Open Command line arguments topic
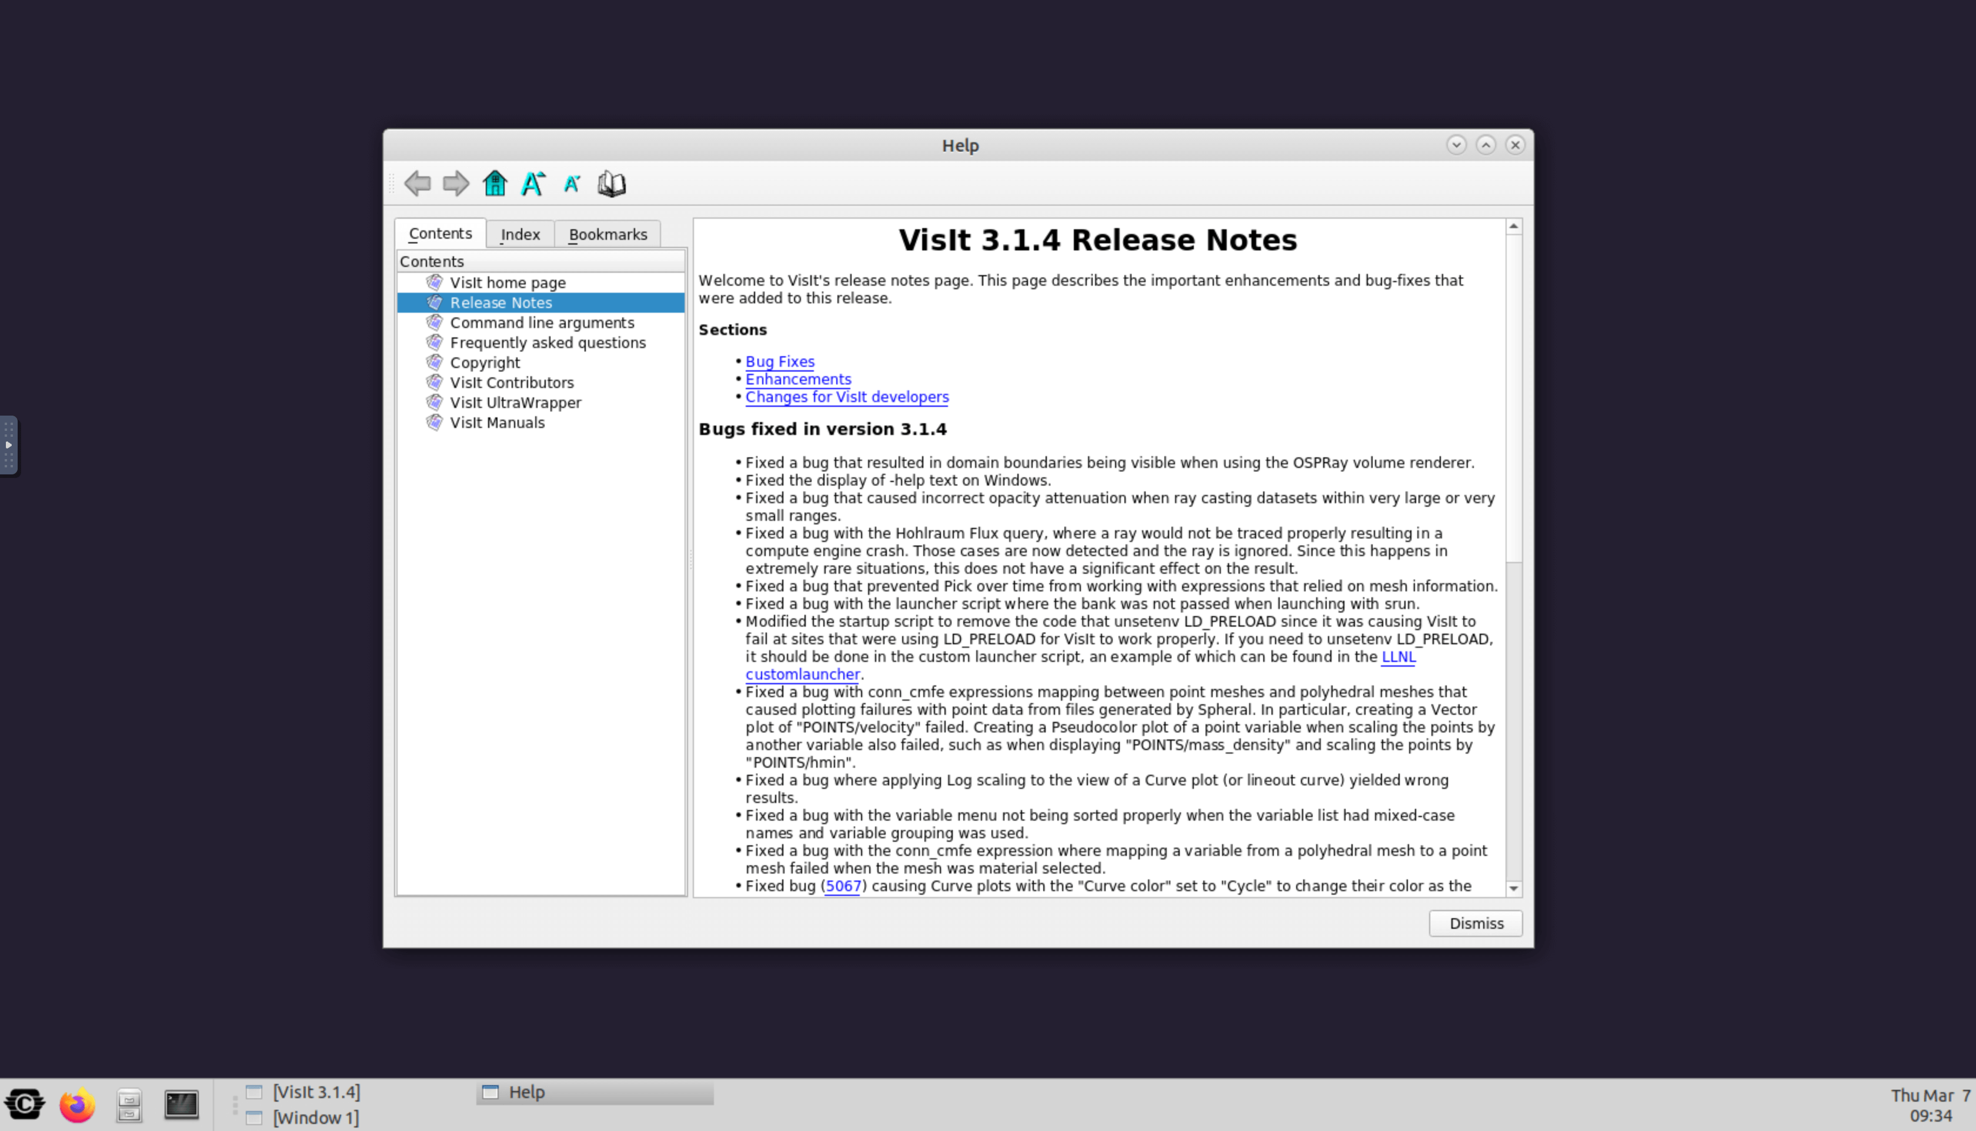1976x1131 pixels. click(542, 322)
